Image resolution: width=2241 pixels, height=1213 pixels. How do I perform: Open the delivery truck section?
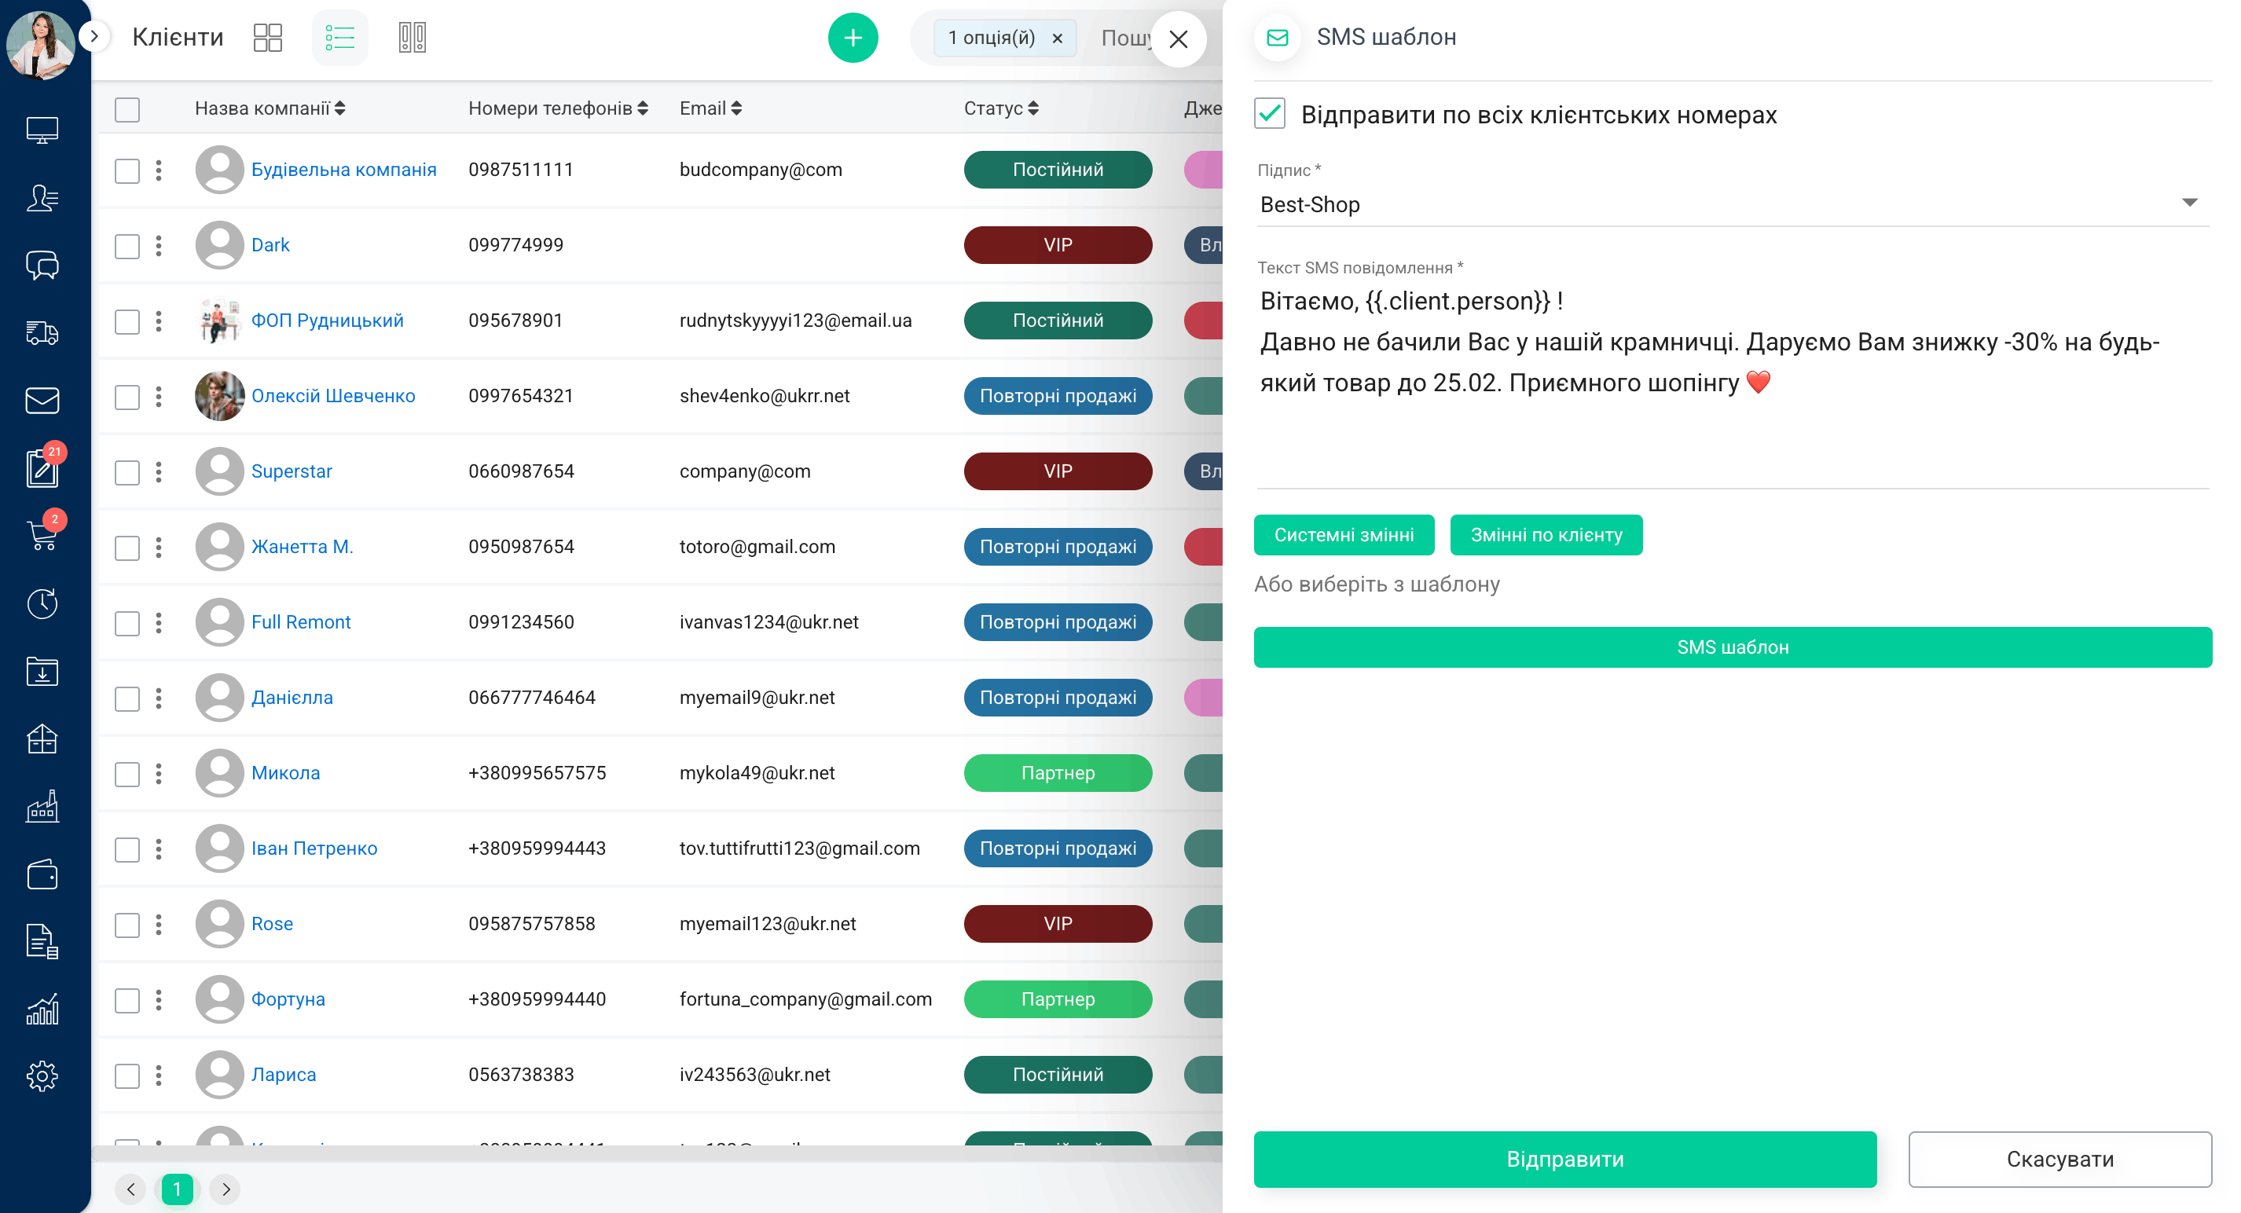coord(42,334)
